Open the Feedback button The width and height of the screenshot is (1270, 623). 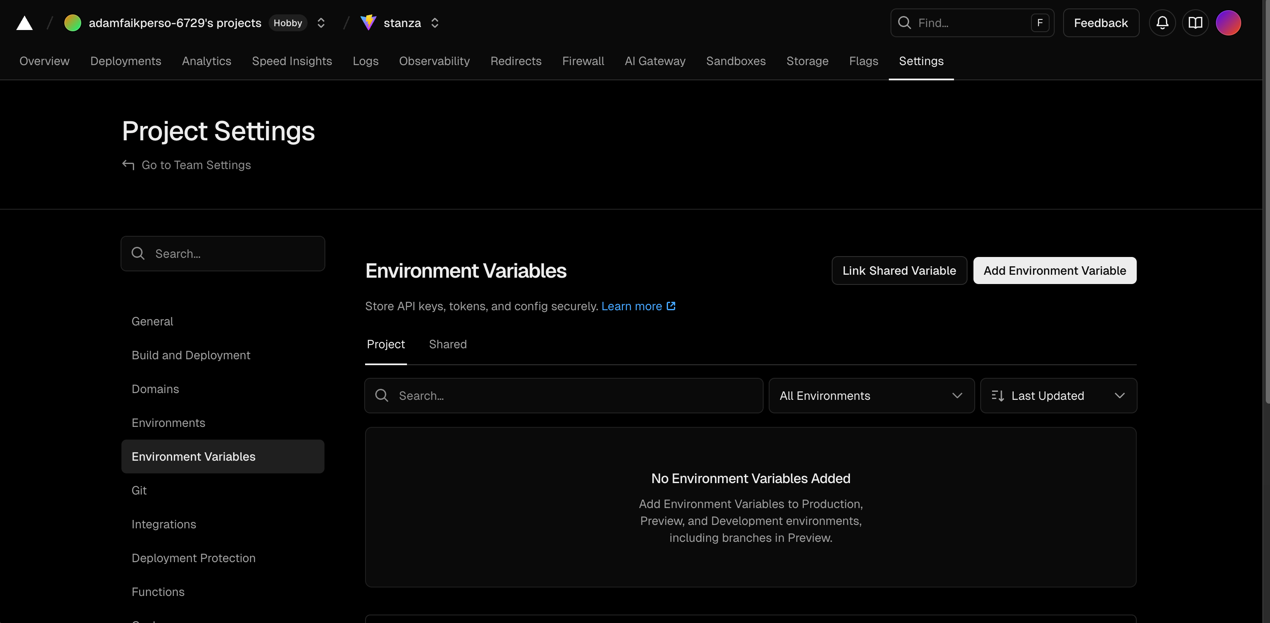(x=1100, y=23)
